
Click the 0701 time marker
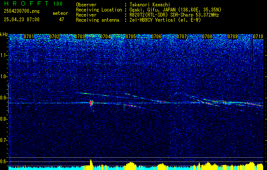(x=28, y=37)
